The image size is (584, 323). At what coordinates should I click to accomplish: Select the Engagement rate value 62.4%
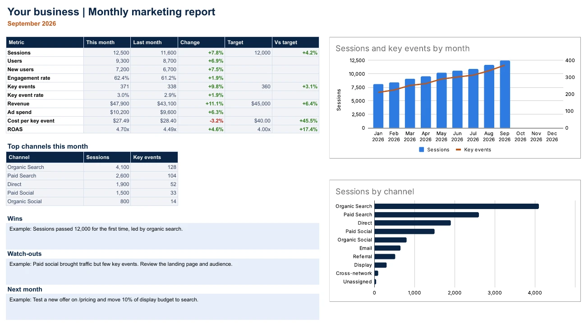(122, 78)
